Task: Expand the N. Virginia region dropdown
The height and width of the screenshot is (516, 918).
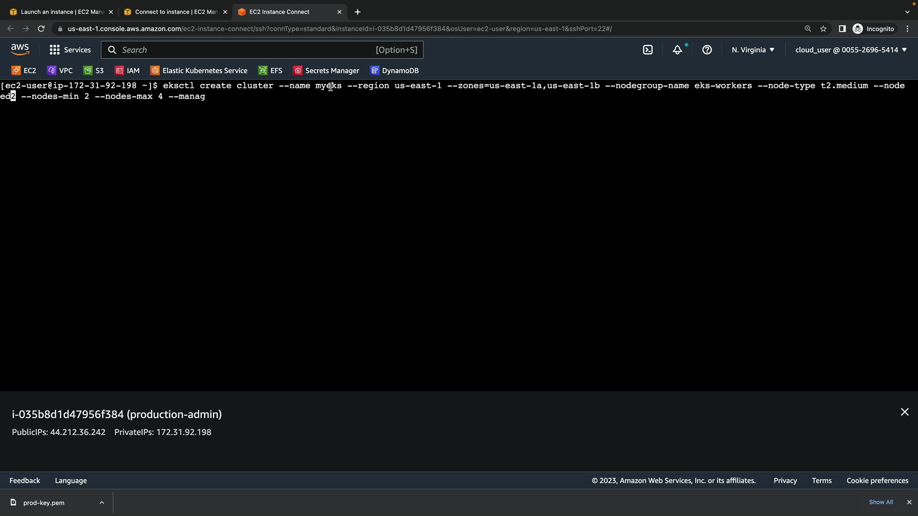Action: point(753,50)
